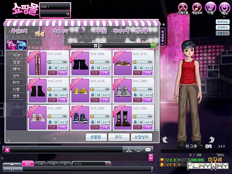Click the hanger icon in chat bar
This screenshot has height=174, width=232.
(129, 149)
